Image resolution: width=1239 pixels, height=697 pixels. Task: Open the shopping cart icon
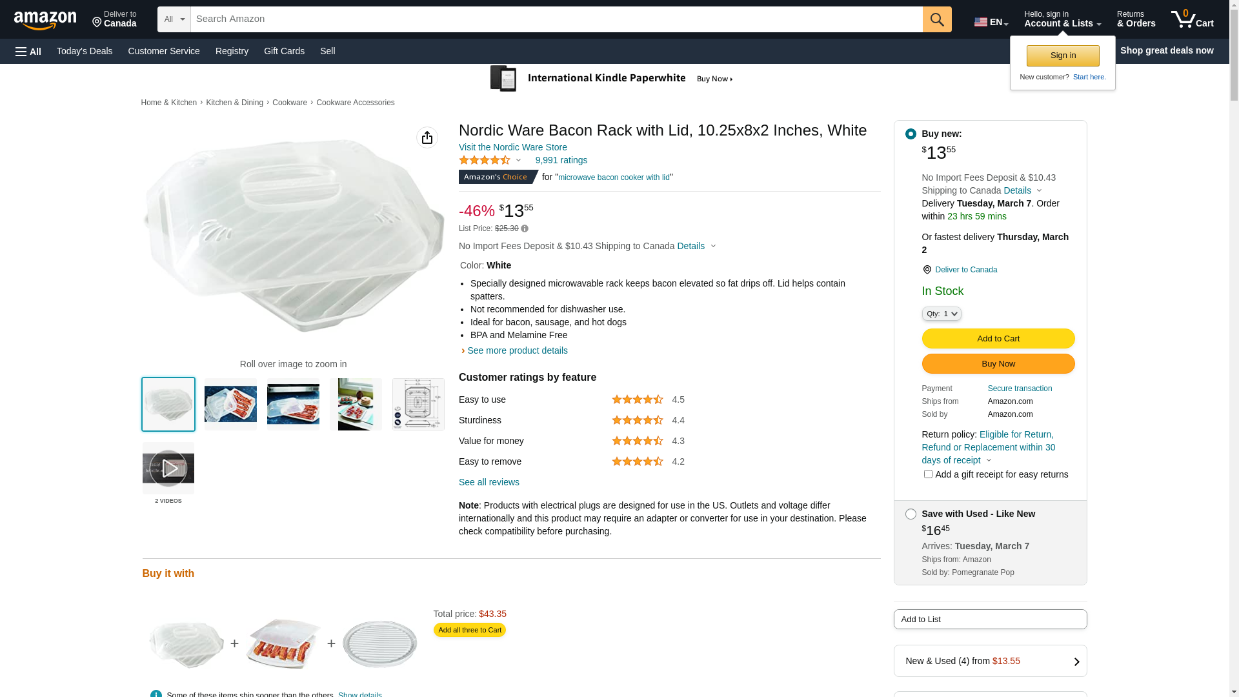click(x=1192, y=19)
